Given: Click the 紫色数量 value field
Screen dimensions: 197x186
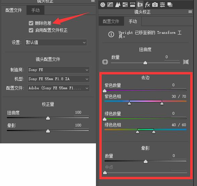Looking at the screenshot, I should 179,85.
